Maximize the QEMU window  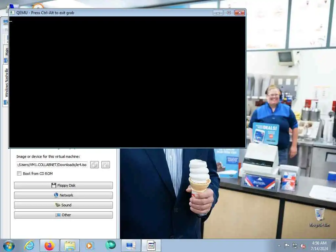pyautogui.click(x=229, y=13)
